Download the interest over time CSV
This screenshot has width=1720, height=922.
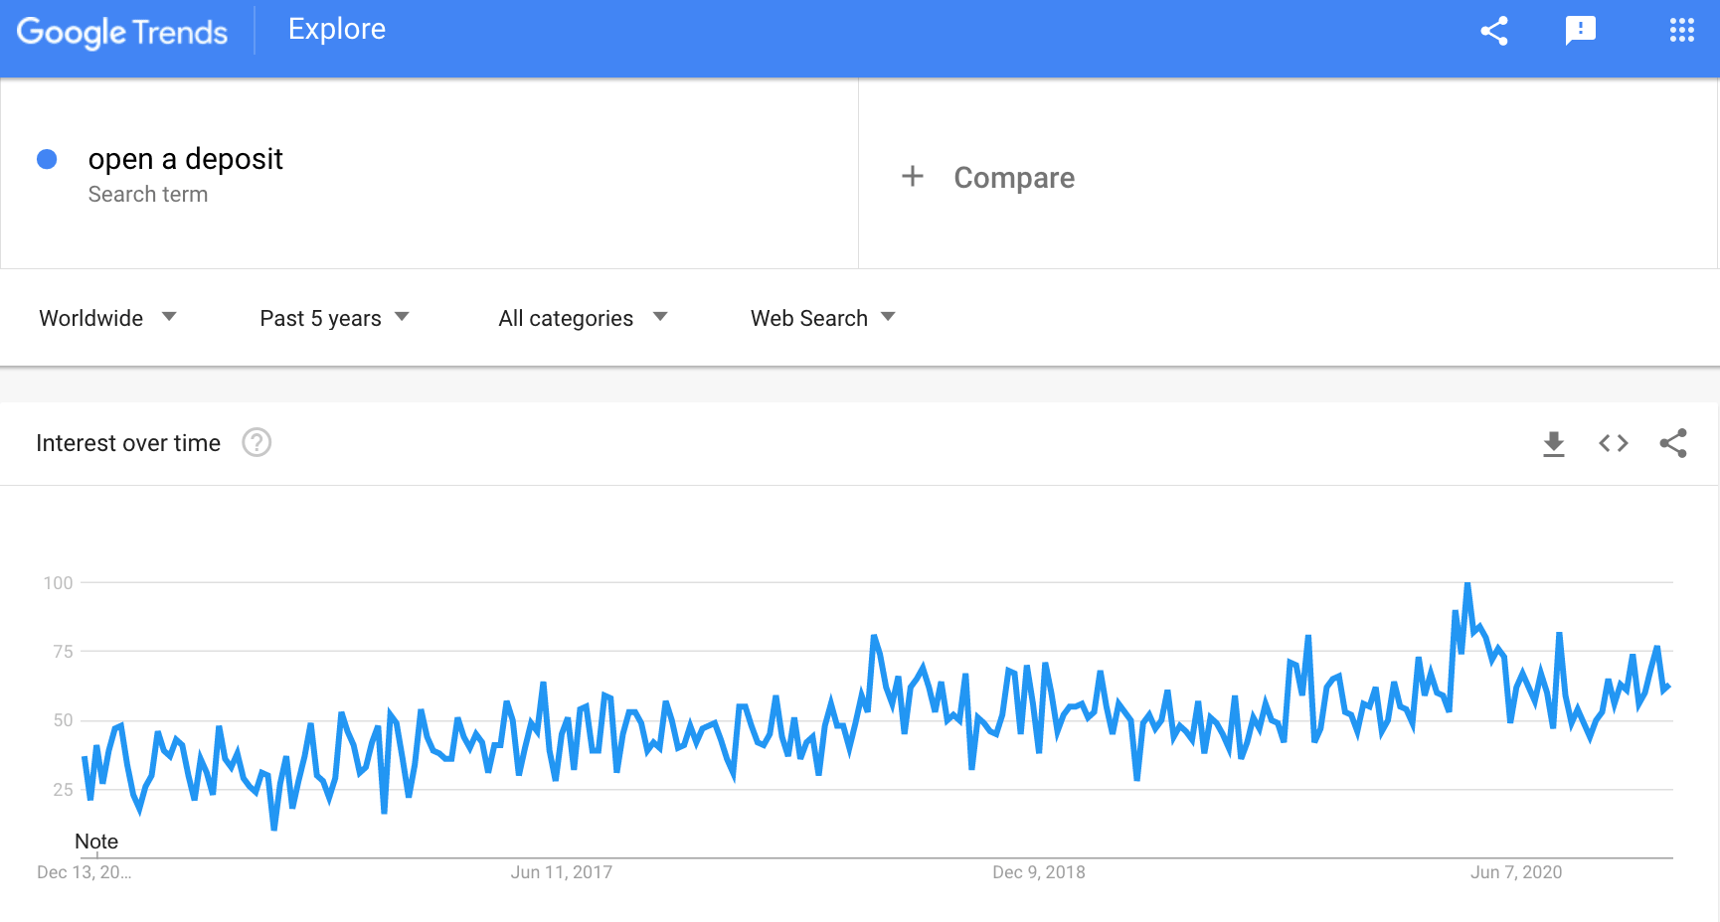point(1553,443)
